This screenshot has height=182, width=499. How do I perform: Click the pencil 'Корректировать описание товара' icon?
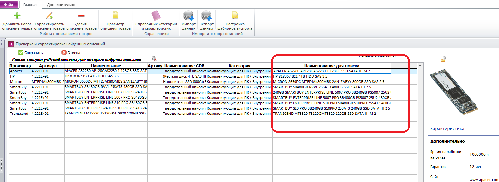pyautogui.click(x=49, y=16)
